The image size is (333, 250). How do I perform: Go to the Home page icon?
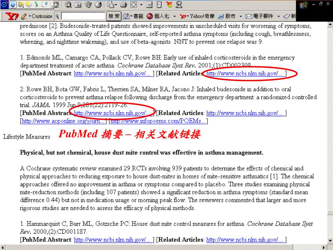coord(56,5)
